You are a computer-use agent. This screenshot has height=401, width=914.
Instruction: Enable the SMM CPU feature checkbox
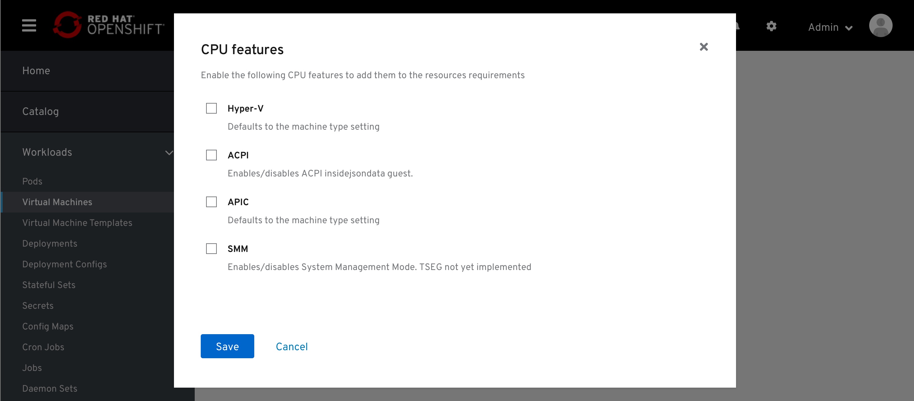tap(211, 249)
